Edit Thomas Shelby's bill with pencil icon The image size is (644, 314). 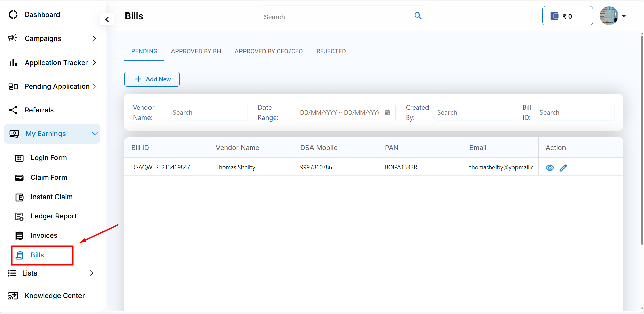click(563, 168)
